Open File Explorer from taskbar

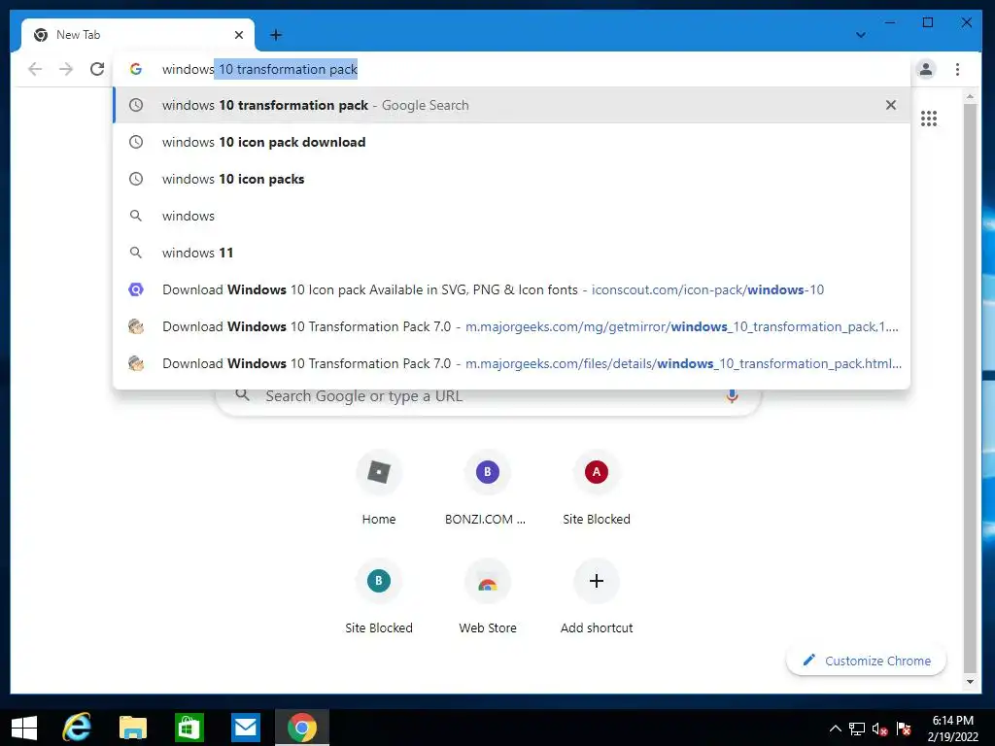132,728
